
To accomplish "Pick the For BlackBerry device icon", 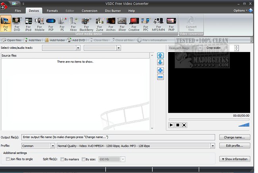I will pyautogui.click(x=87, y=24).
